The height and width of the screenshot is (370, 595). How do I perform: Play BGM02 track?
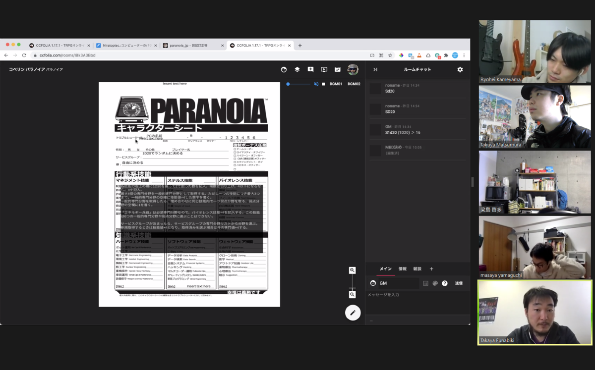click(354, 84)
